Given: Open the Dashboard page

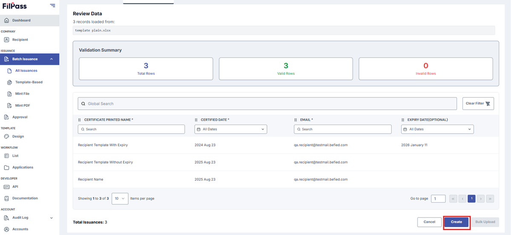Looking at the screenshot, I should [30, 20].
